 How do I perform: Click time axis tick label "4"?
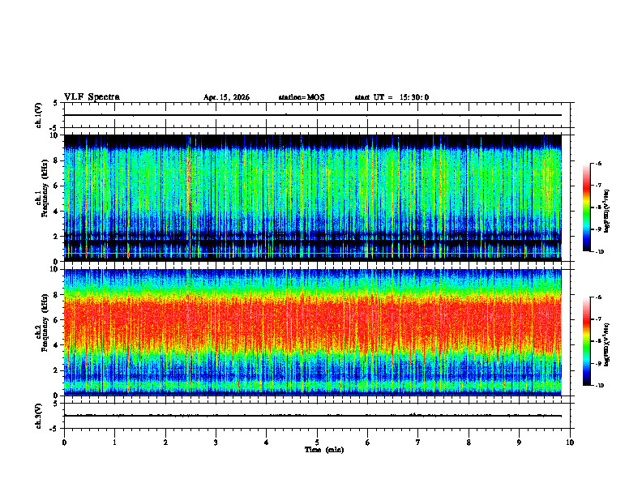coord(267,443)
